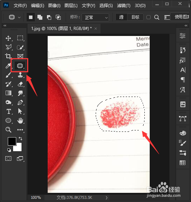Select the Eraser tool
The image size is (191, 202).
point(20,84)
